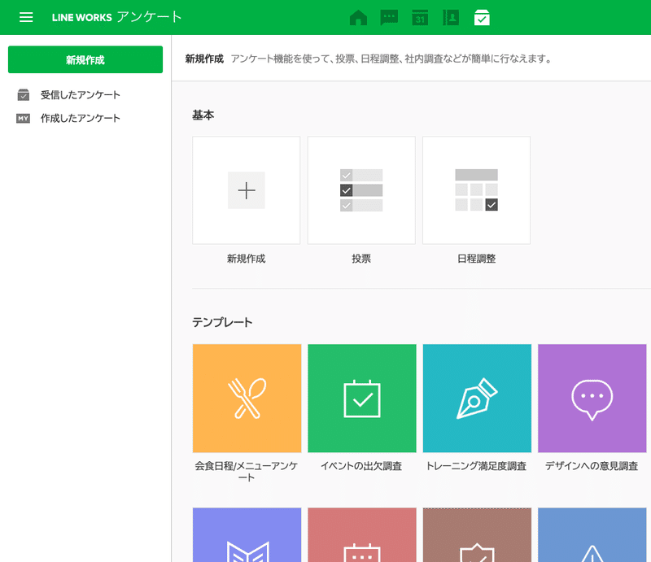Open 受信したアンケート in the sidebar

(80, 95)
